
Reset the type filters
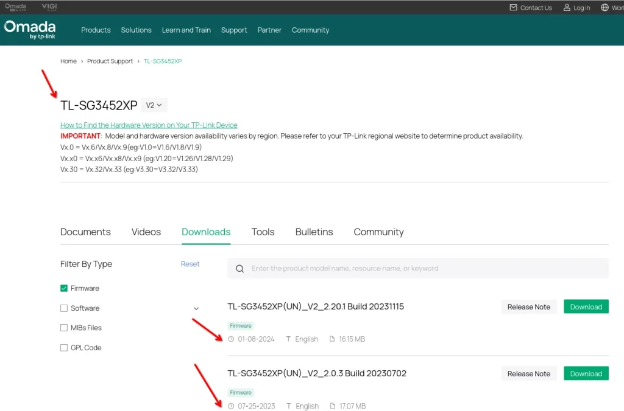coord(190,264)
